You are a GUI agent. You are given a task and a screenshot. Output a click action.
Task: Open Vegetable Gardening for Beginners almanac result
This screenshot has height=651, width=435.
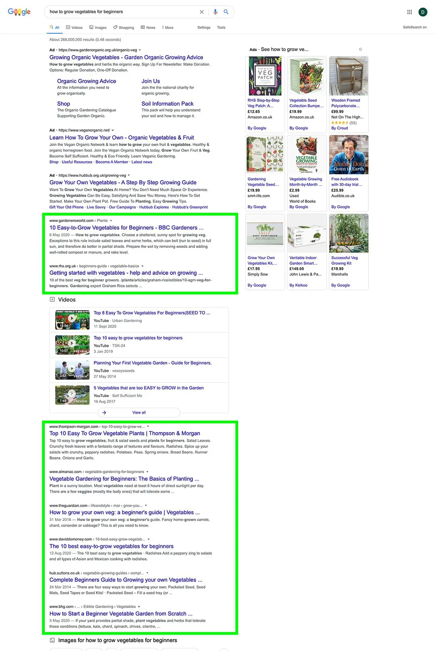(124, 479)
